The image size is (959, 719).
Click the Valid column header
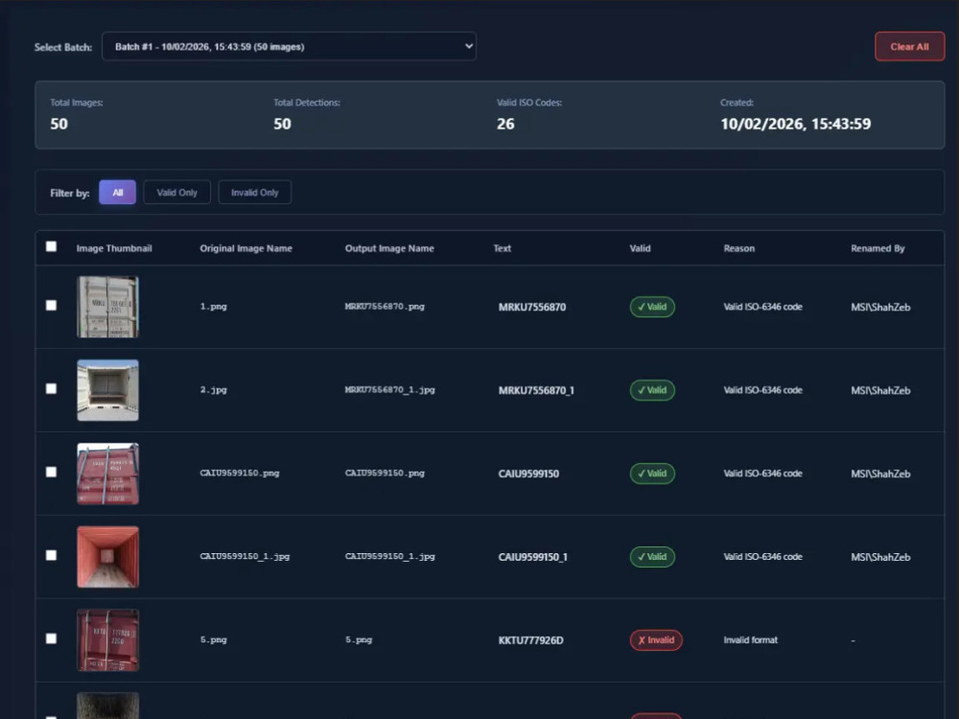pyautogui.click(x=641, y=248)
